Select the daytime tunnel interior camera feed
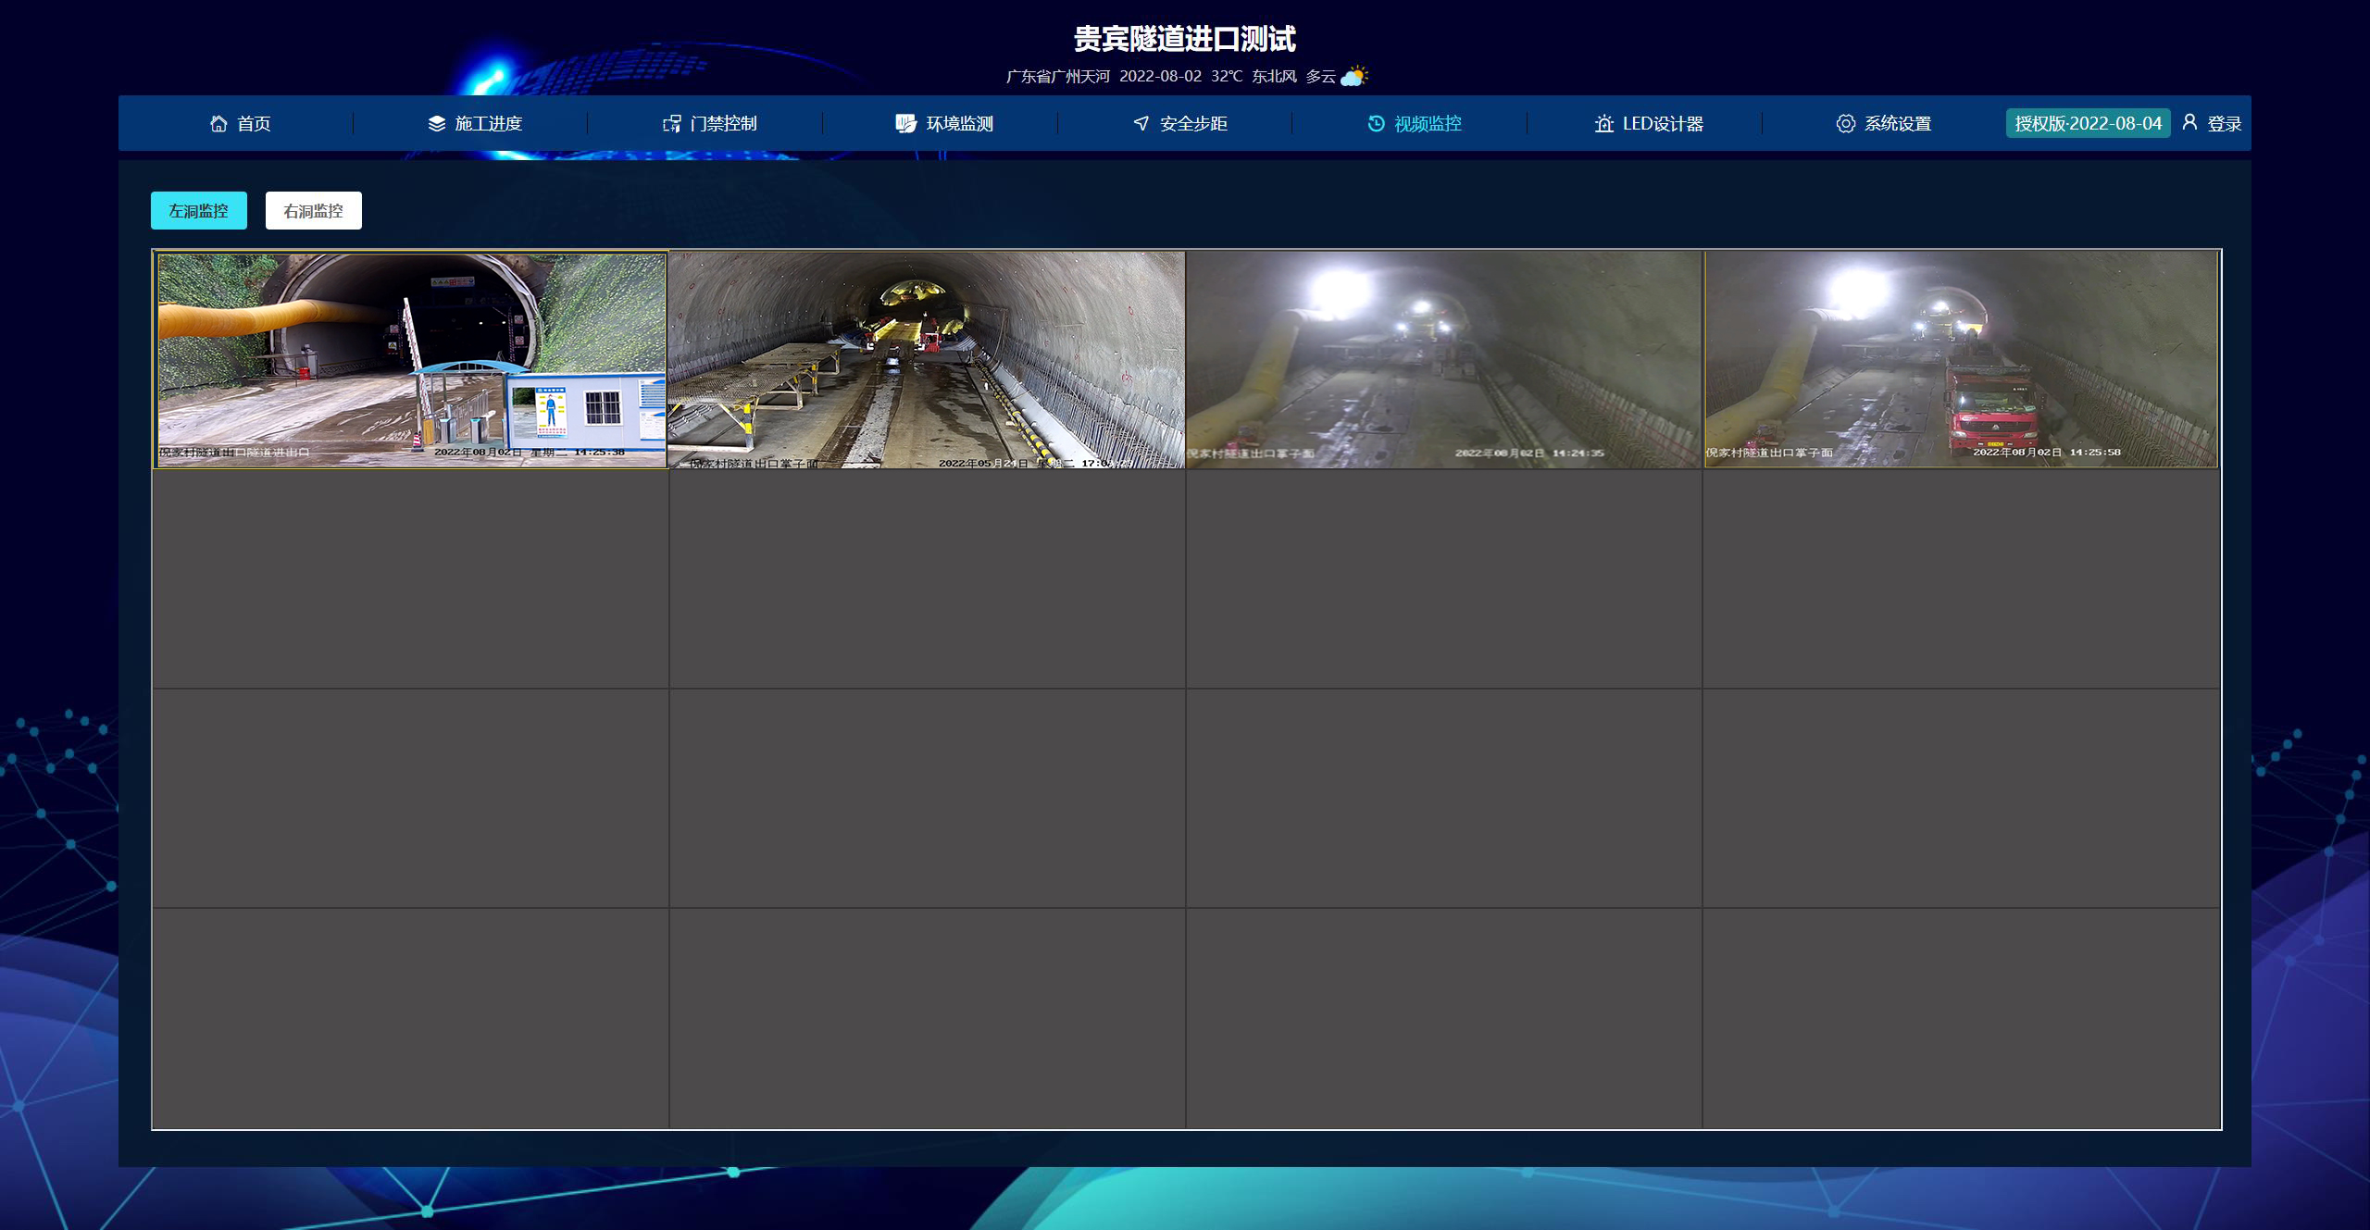2370x1230 pixels. click(x=927, y=360)
